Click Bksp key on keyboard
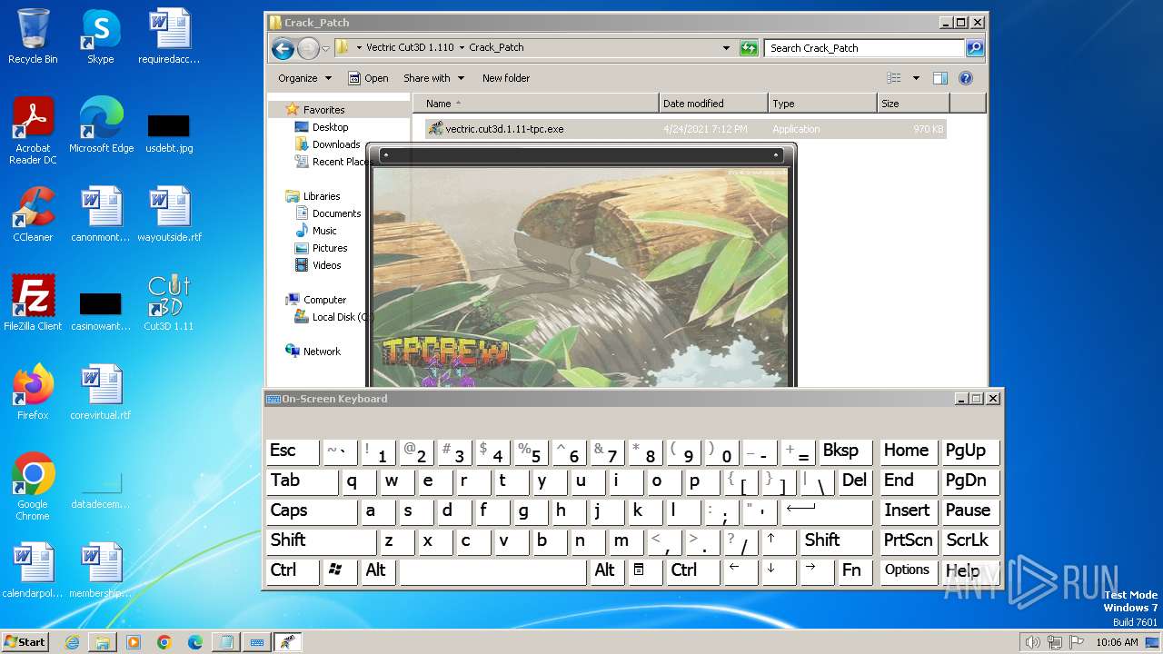1163x654 pixels. pos(844,451)
